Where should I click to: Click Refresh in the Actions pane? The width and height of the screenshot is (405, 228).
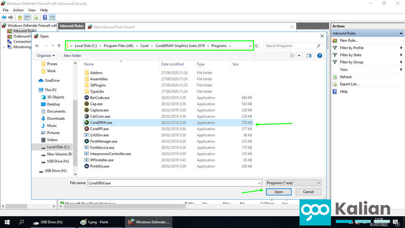346,77
